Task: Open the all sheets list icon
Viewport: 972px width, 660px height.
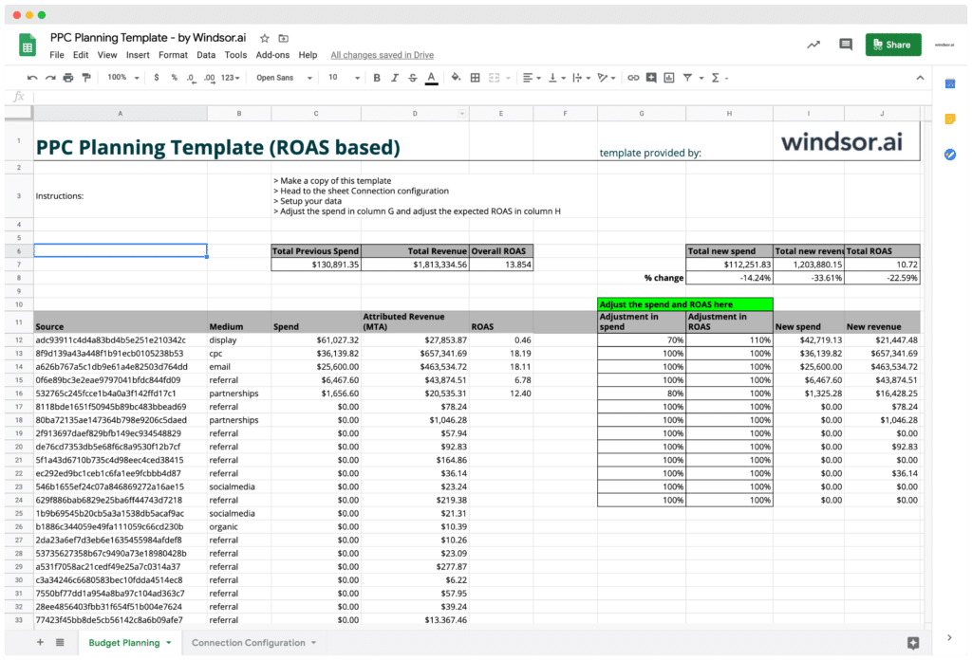Action: [x=60, y=643]
